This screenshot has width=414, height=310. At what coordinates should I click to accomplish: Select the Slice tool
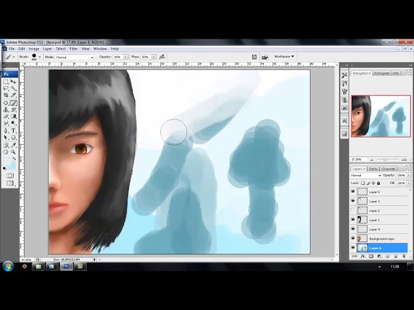pyautogui.click(x=14, y=95)
